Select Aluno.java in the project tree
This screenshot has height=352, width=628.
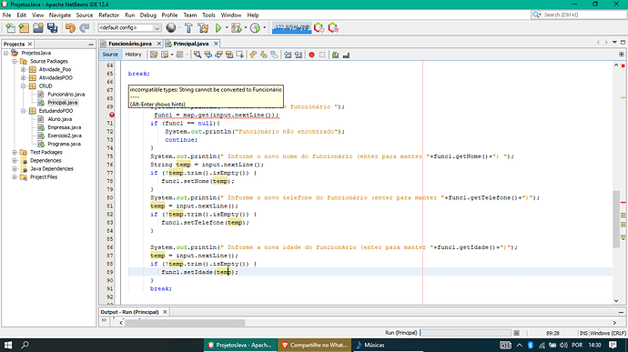point(60,119)
